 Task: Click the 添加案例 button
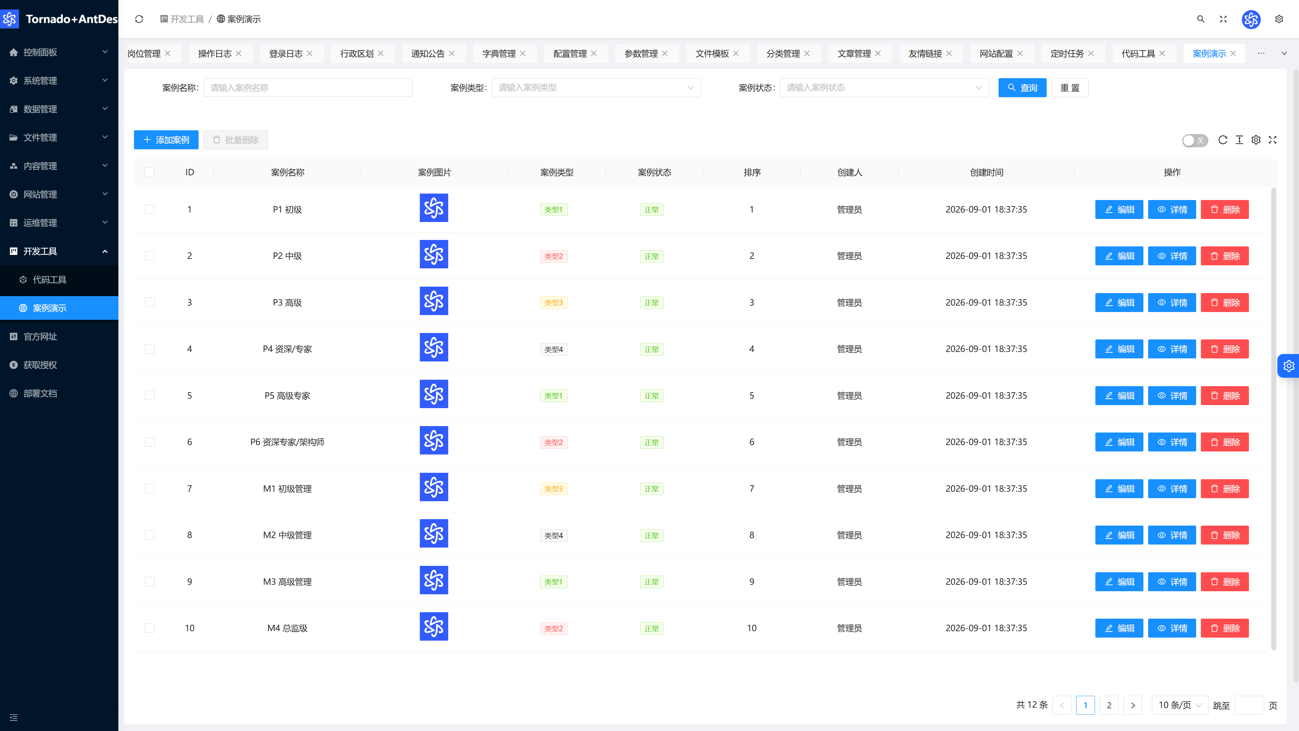tap(166, 140)
